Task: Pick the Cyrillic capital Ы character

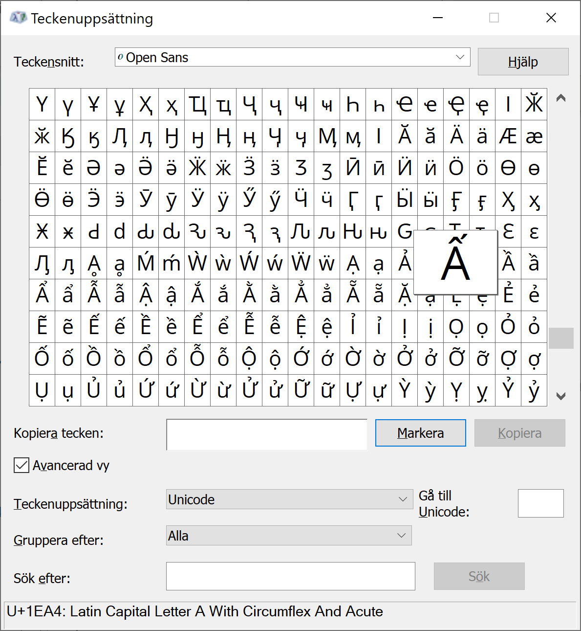Action: click(x=405, y=200)
